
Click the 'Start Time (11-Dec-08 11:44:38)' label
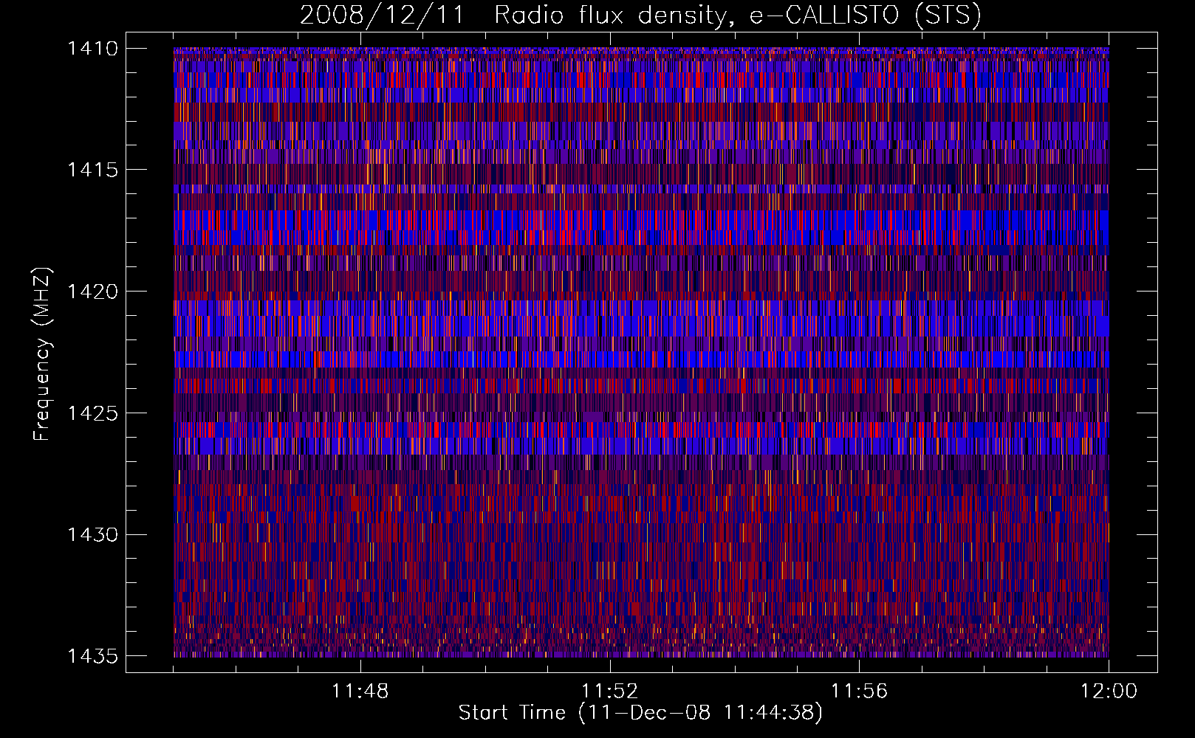[640, 713]
